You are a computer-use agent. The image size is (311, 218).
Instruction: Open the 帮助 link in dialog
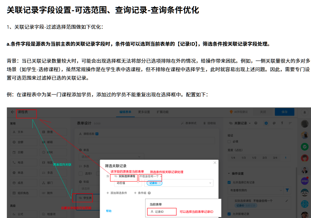pos(109,211)
